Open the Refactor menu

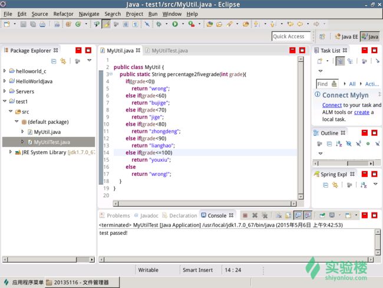click(x=63, y=14)
